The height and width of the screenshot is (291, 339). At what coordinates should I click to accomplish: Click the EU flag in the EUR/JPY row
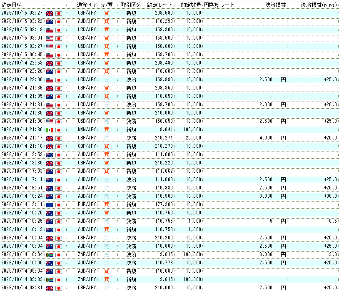pyautogui.click(x=50, y=205)
